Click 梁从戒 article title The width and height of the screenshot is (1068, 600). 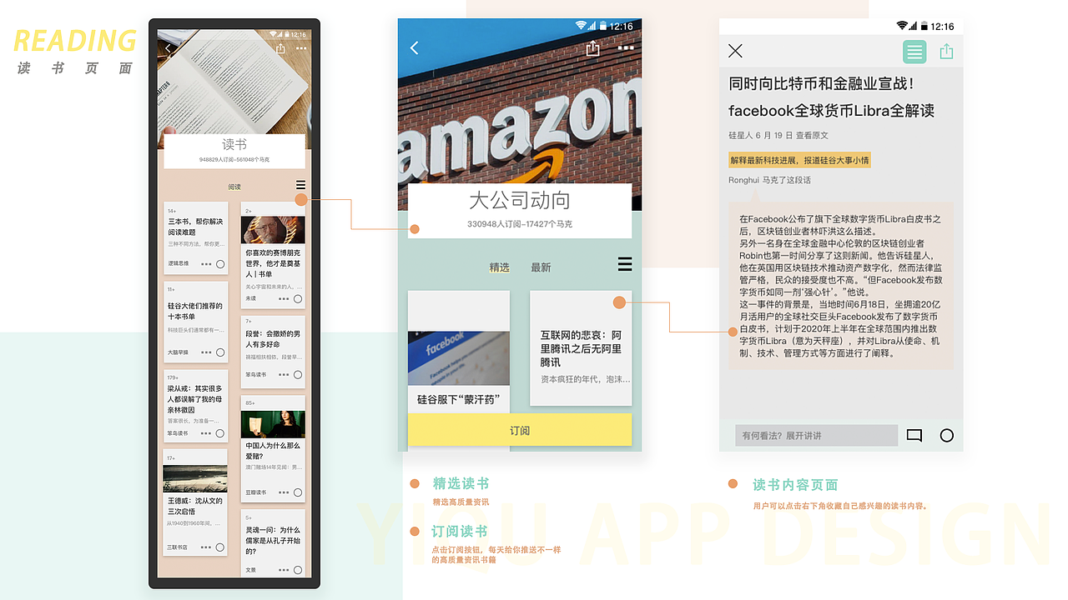(195, 399)
